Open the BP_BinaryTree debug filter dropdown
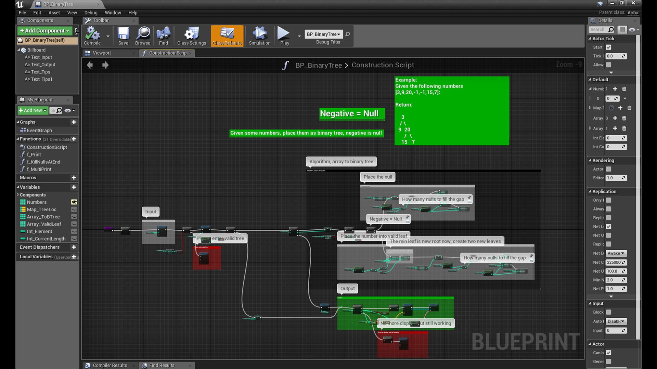657x369 pixels. point(323,34)
